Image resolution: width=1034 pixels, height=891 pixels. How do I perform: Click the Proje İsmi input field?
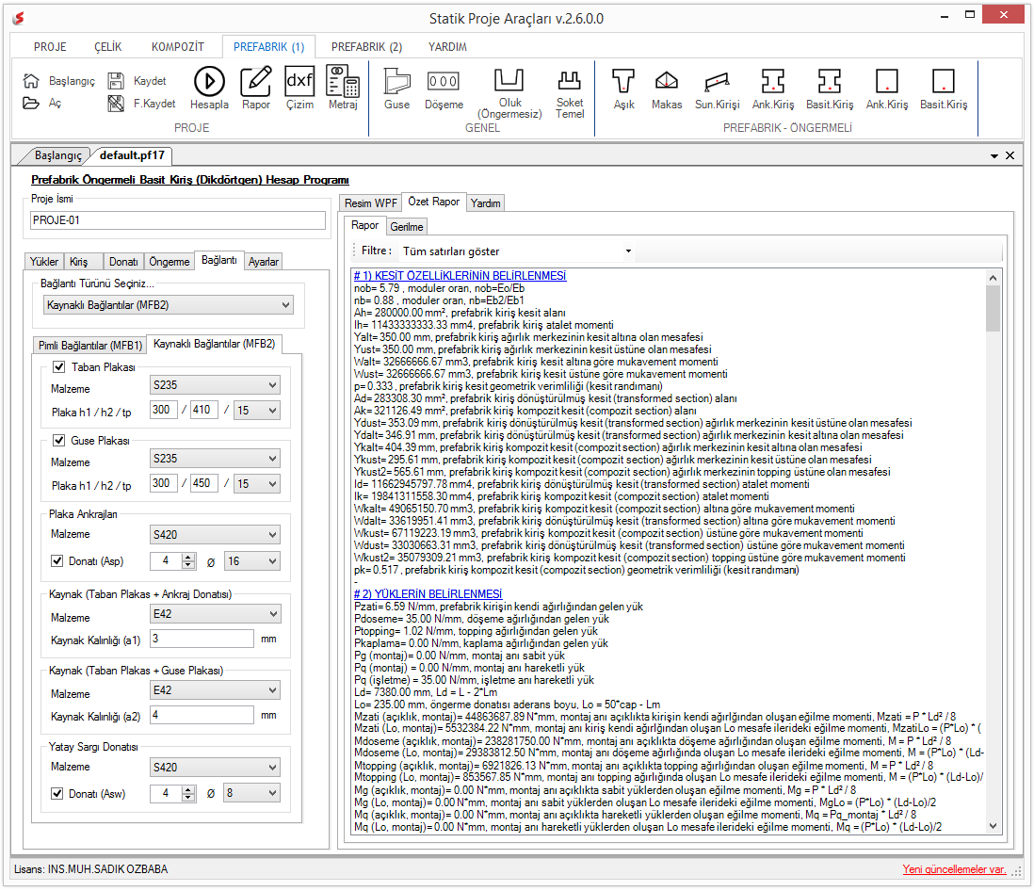(177, 220)
